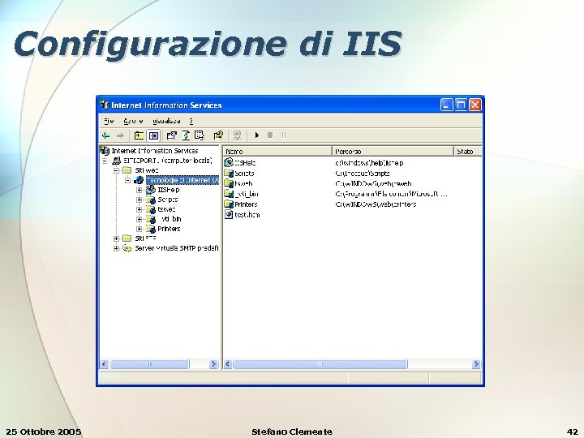Select tsweb item in the list pane

[238, 183]
